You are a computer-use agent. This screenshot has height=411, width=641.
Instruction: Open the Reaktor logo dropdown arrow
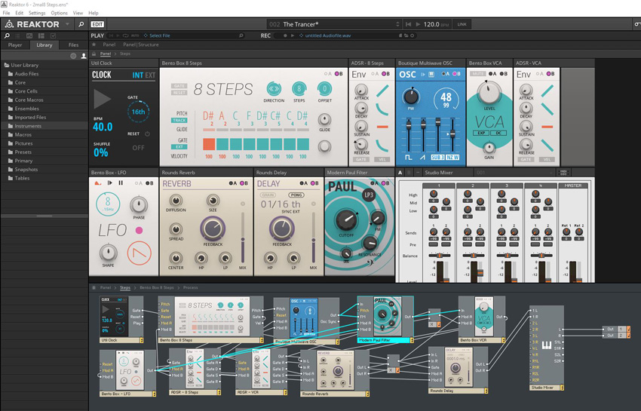67,25
